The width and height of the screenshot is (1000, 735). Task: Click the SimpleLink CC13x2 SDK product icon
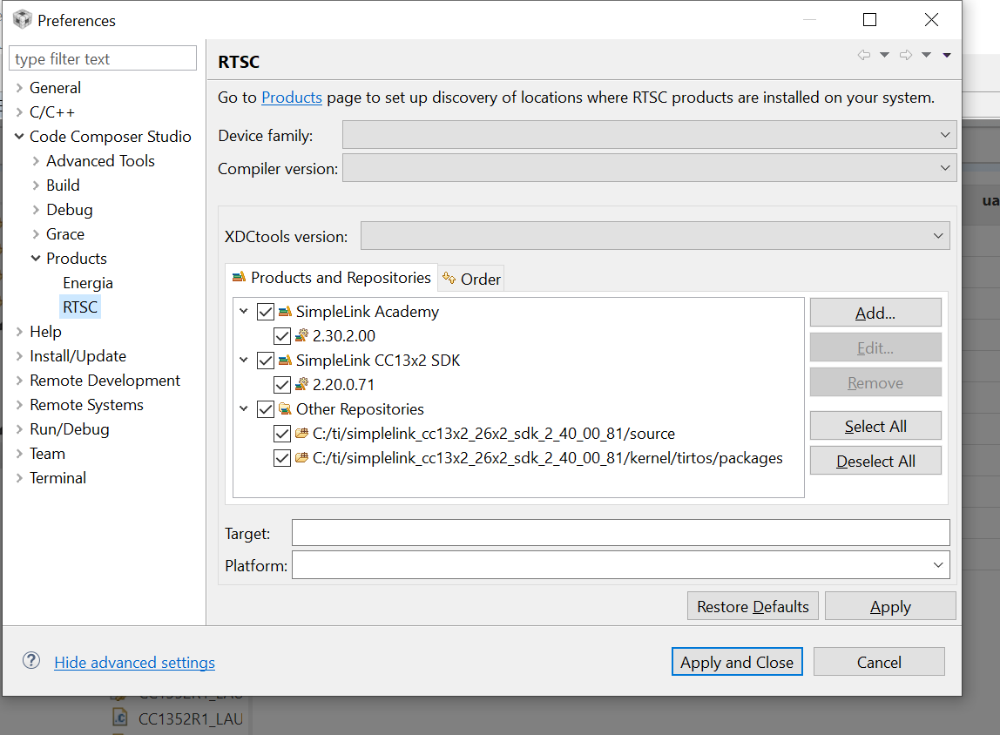click(284, 361)
